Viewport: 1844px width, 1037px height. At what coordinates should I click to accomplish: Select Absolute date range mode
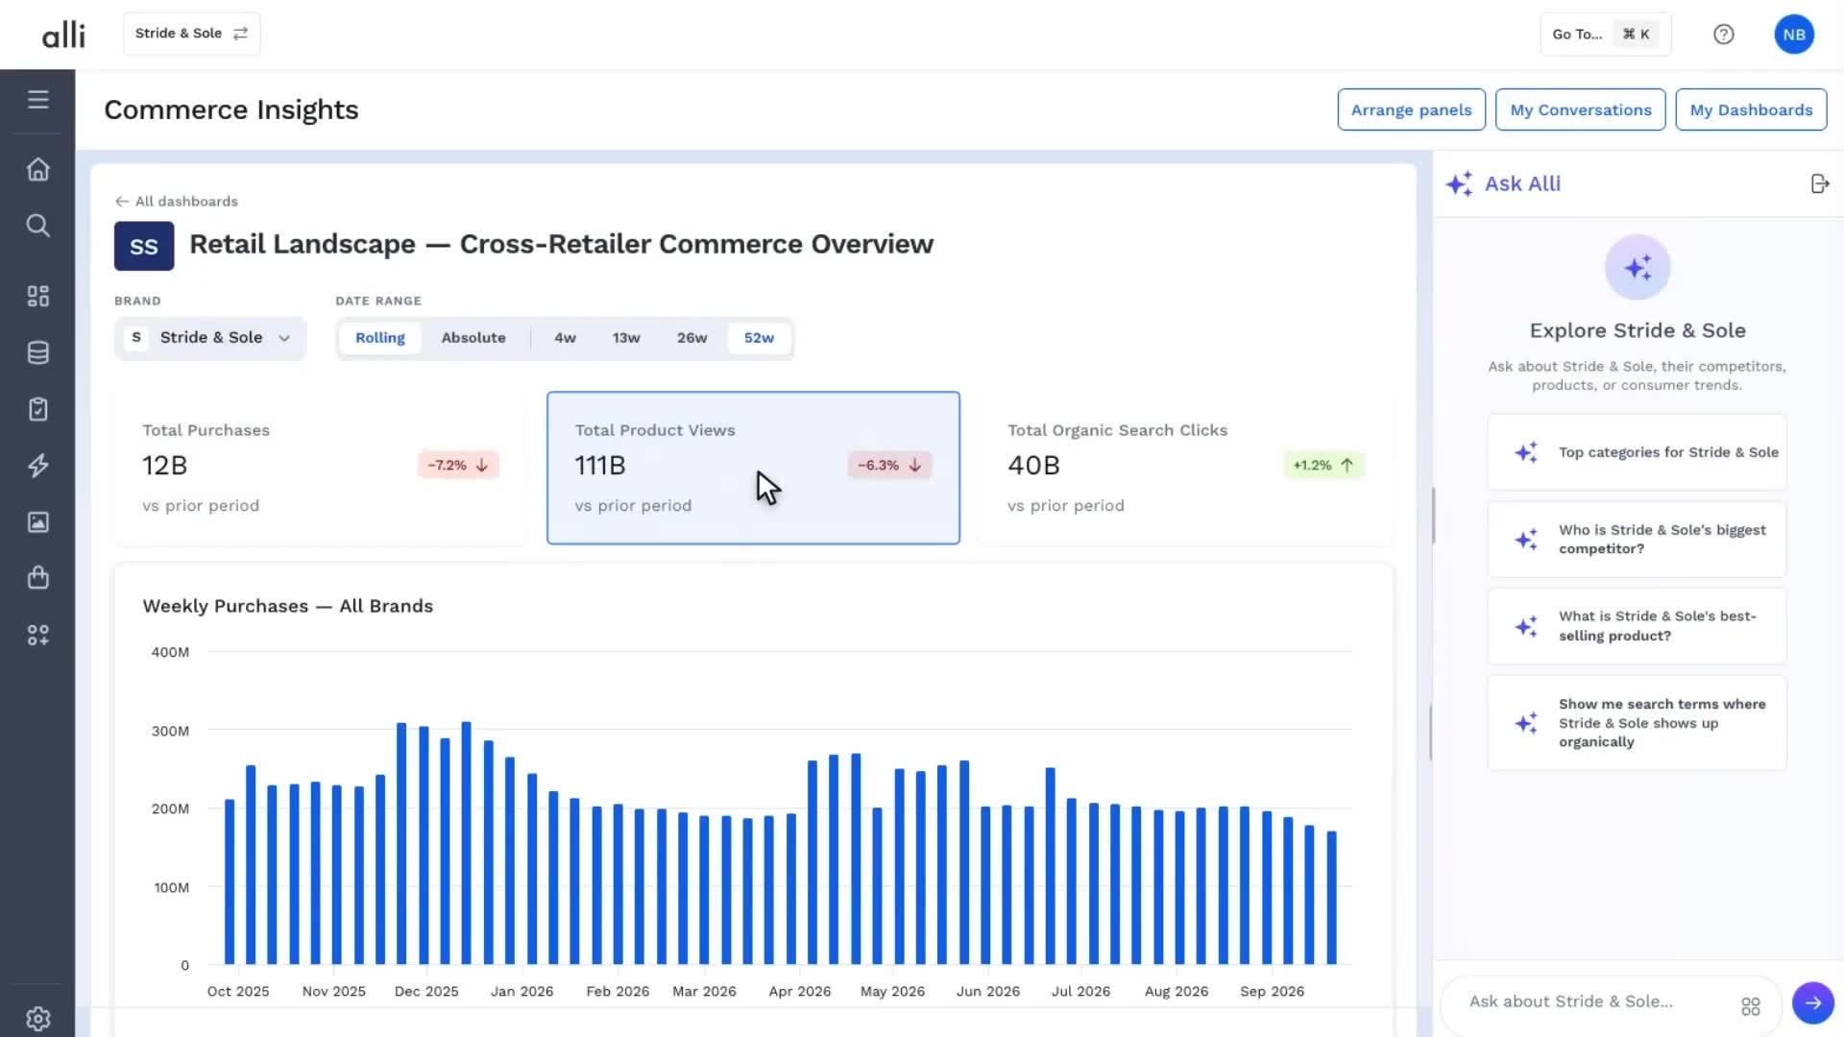[473, 338]
